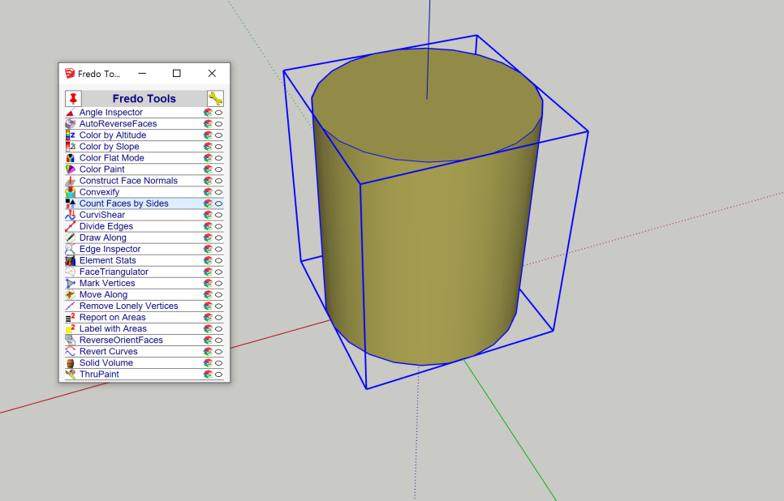Toggle the oval marker for Move Along
The height and width of the screenshot is (501, 784).
point(219,295)
